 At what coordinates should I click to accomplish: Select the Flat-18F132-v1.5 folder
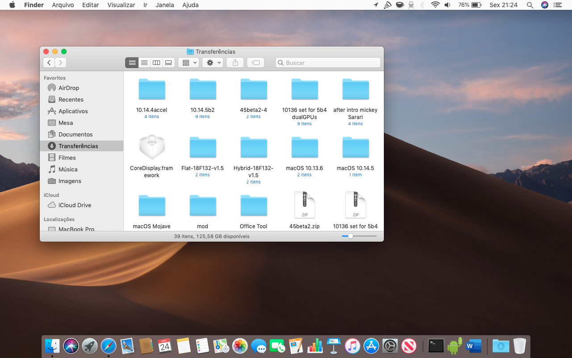coord(203,147)
